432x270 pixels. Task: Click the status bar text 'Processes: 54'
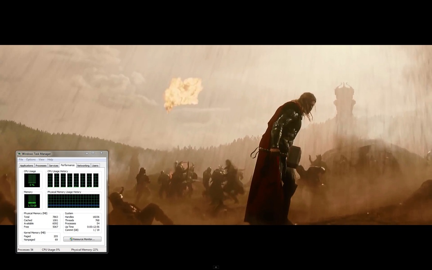25,250
